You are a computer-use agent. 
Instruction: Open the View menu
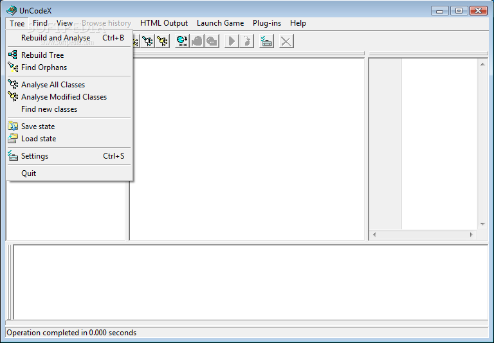point(64,23)
